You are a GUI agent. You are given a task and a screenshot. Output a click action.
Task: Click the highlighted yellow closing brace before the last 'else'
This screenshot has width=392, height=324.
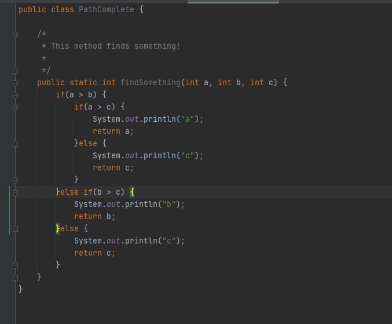[58, 228]
